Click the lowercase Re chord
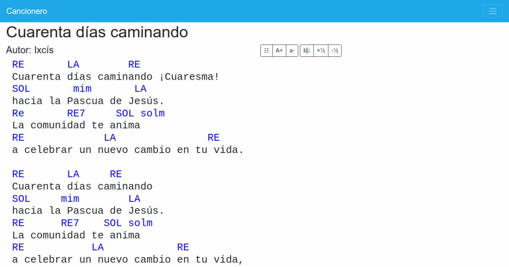The height and width of the screenshot is (267, 509). pos(18,114)
